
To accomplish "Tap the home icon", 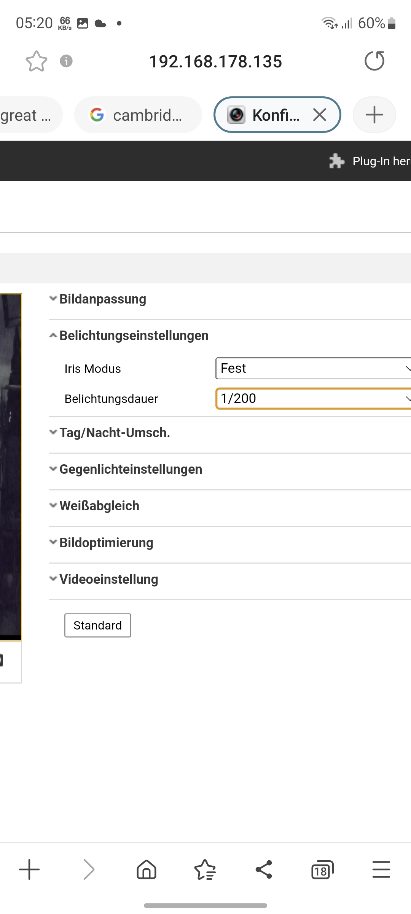I will (x=147, y=870).
